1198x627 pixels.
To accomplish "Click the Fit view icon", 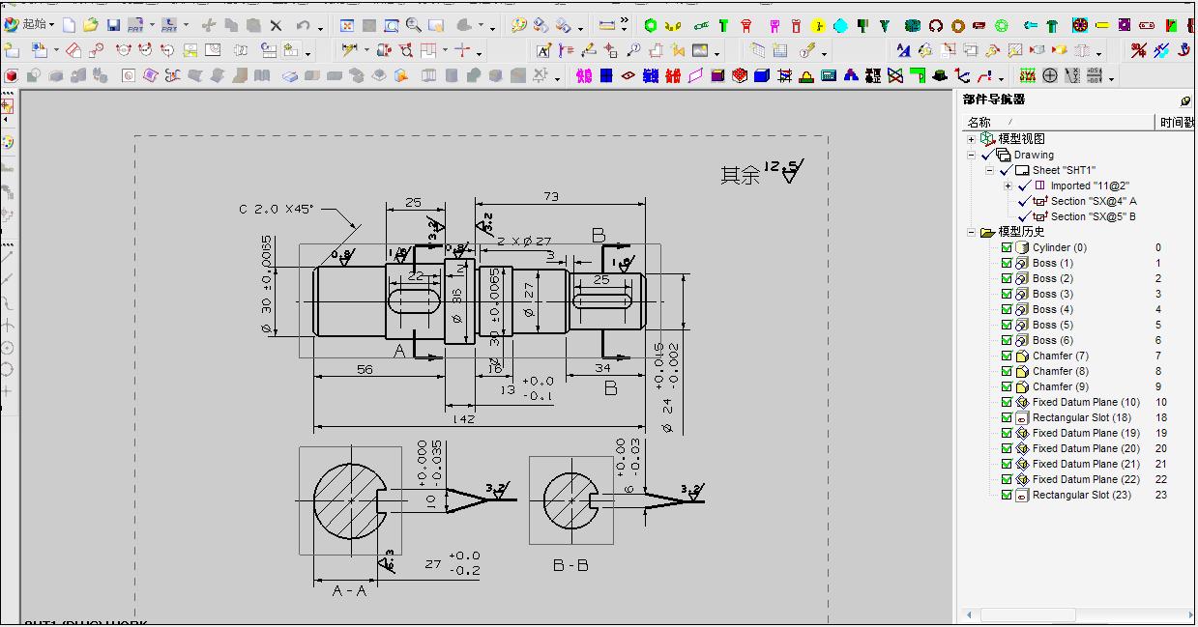I will click(x=345, y=25).
